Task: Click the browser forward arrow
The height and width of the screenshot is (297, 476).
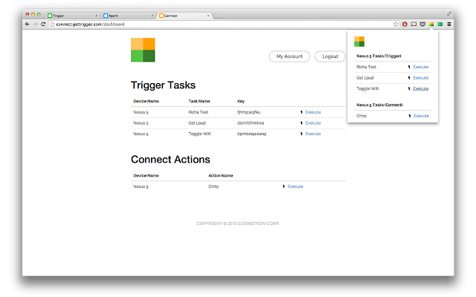Action: (35, 25)
